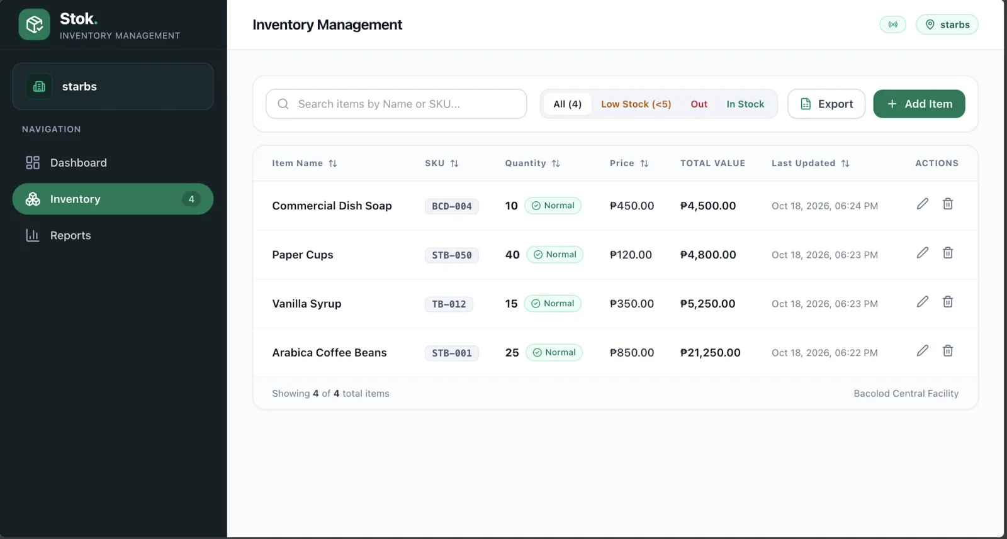Click the Normal badge for Vanilla Syrup
1007x539 pixels.
pyautogui.click(x=553, y=304)
